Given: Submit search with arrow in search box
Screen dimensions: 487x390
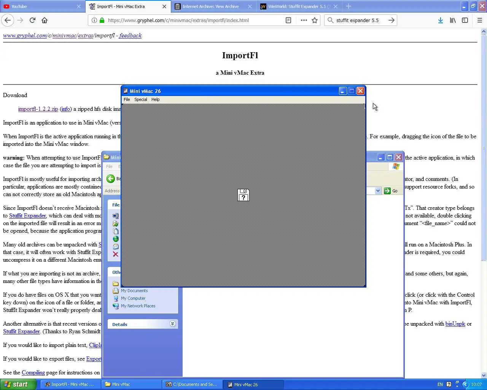Looking at the screenshot, I should coord(391,20).
